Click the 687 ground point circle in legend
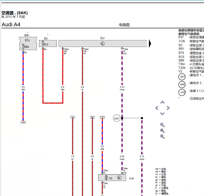 (182, 77)
